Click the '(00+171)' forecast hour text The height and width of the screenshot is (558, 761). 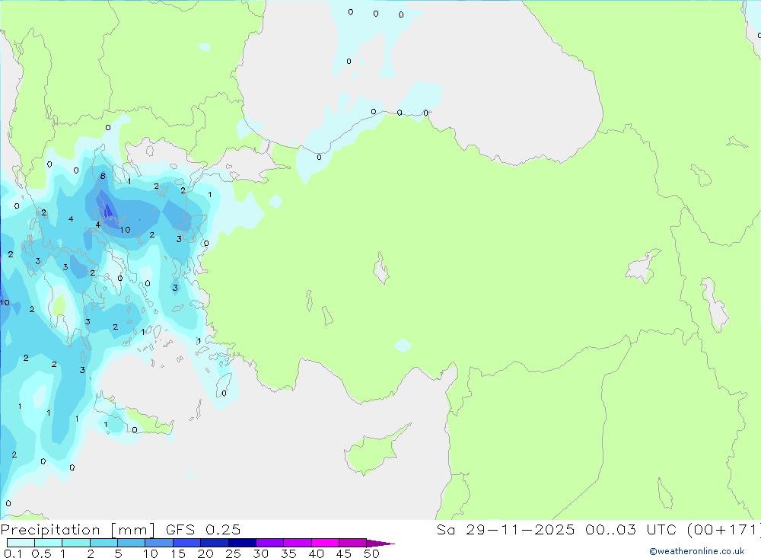(x=724, y=529)
